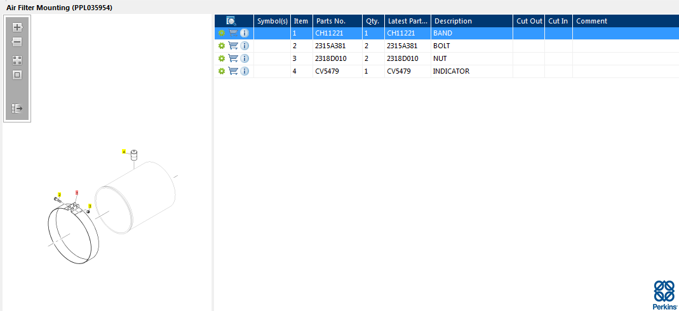
Task: Select part number 2318D010 cell
Action: (337, 58)
